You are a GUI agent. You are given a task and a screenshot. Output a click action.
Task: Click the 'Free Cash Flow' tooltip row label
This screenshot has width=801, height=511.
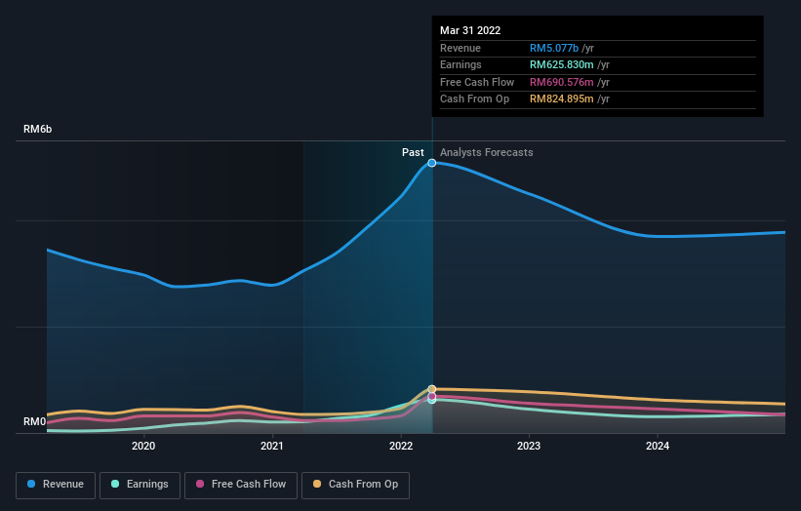click(477, 82)
